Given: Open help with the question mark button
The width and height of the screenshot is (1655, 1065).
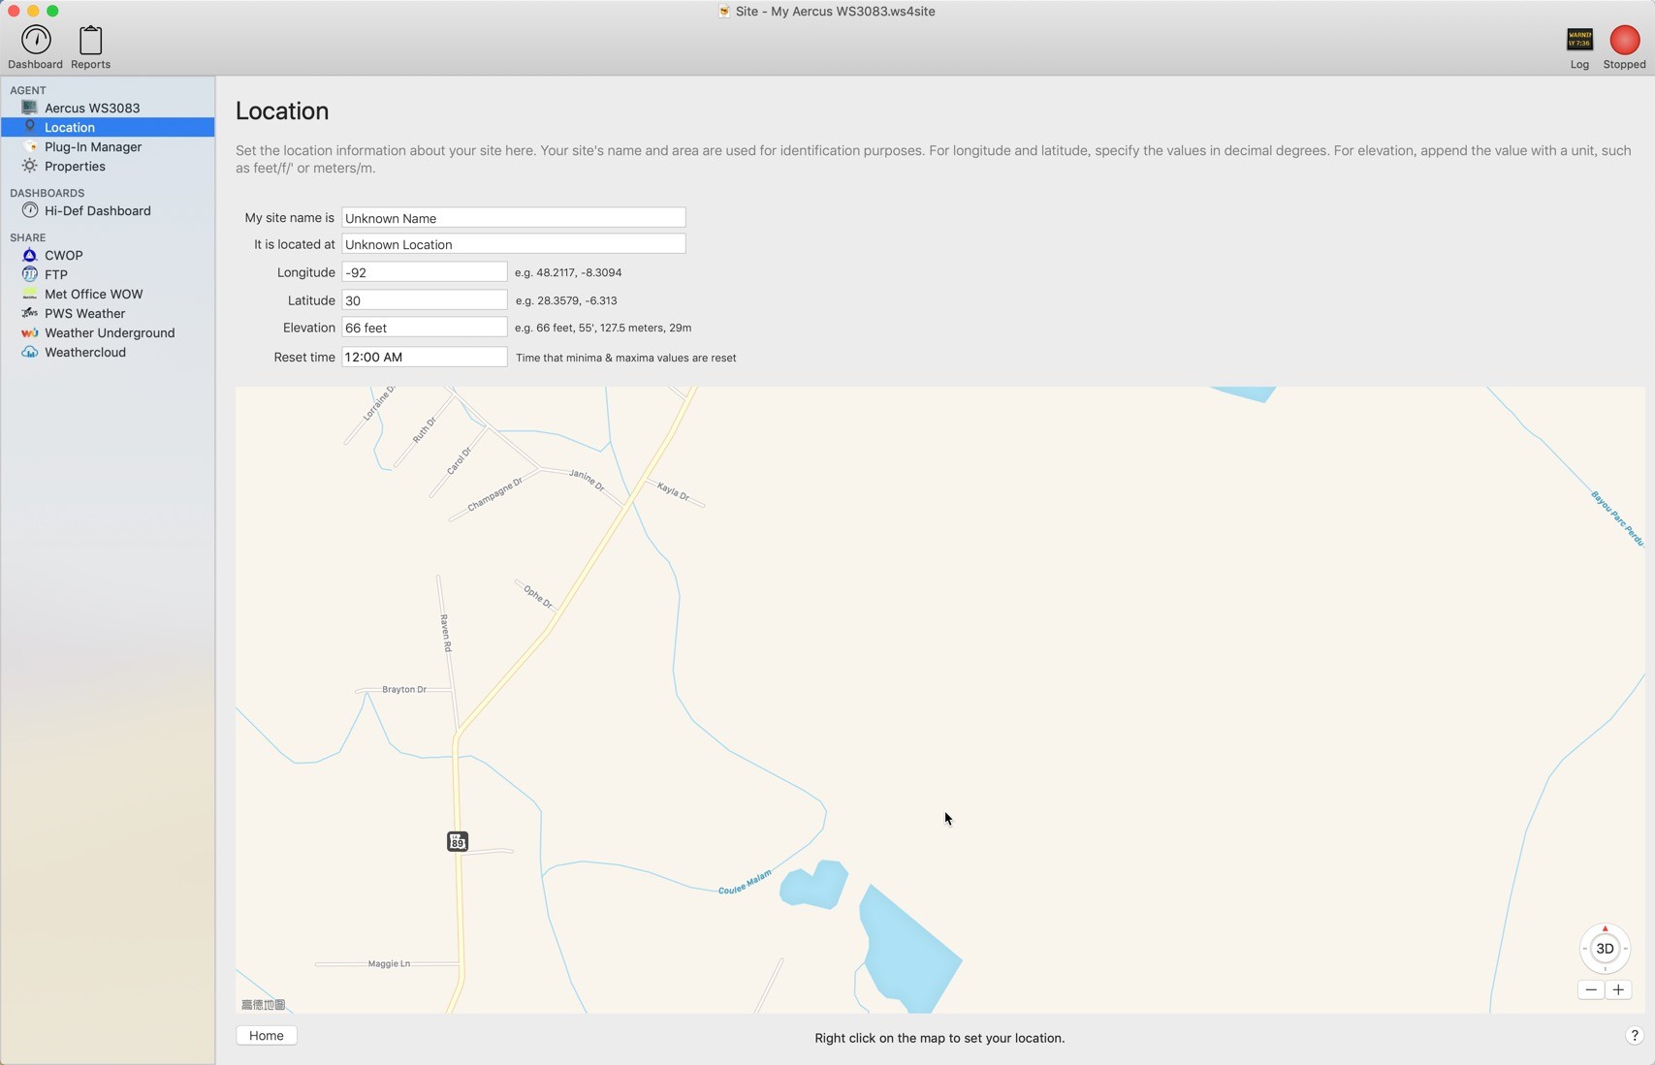Looking at the screenshot, I should [1634, 1036].
